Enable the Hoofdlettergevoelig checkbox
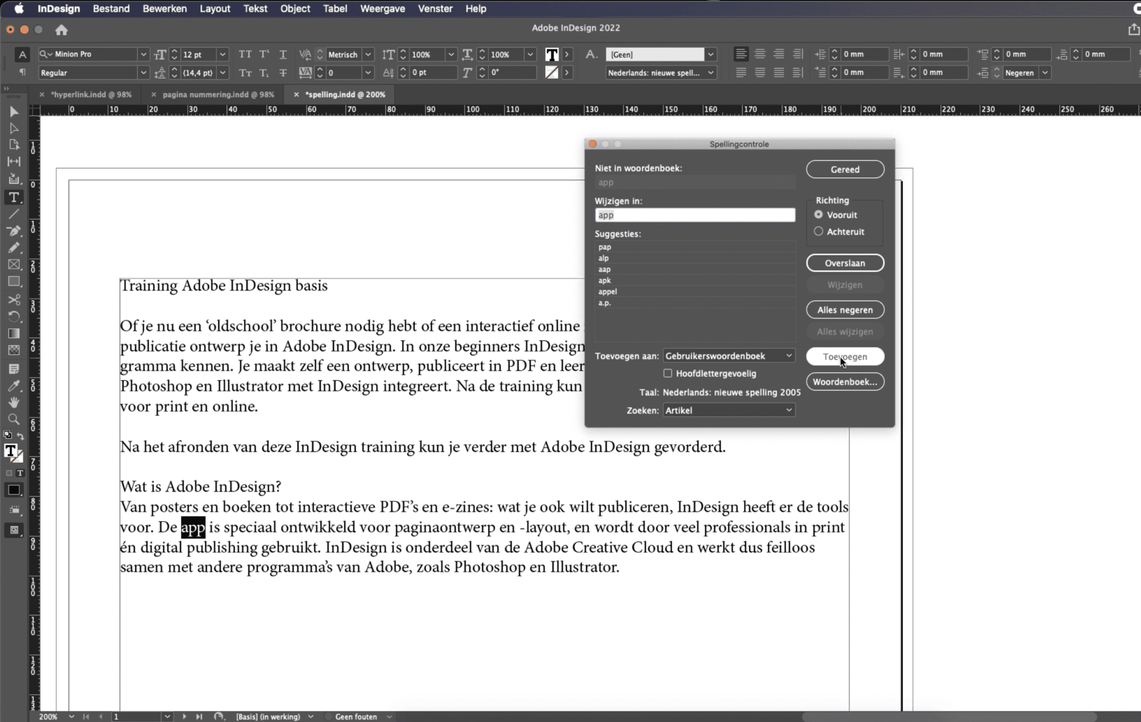Viewport: 1141px width, 722px height. [668, 373]
